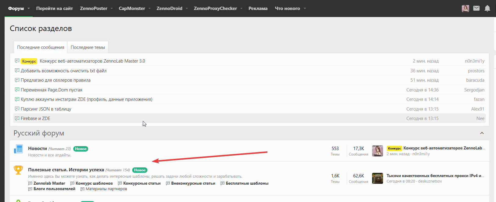The height and width of the screenshot is (202, 496).
Task: Click ZennoDroid in the top navigation
Action: pyautogui.click(x=169, y=9)
